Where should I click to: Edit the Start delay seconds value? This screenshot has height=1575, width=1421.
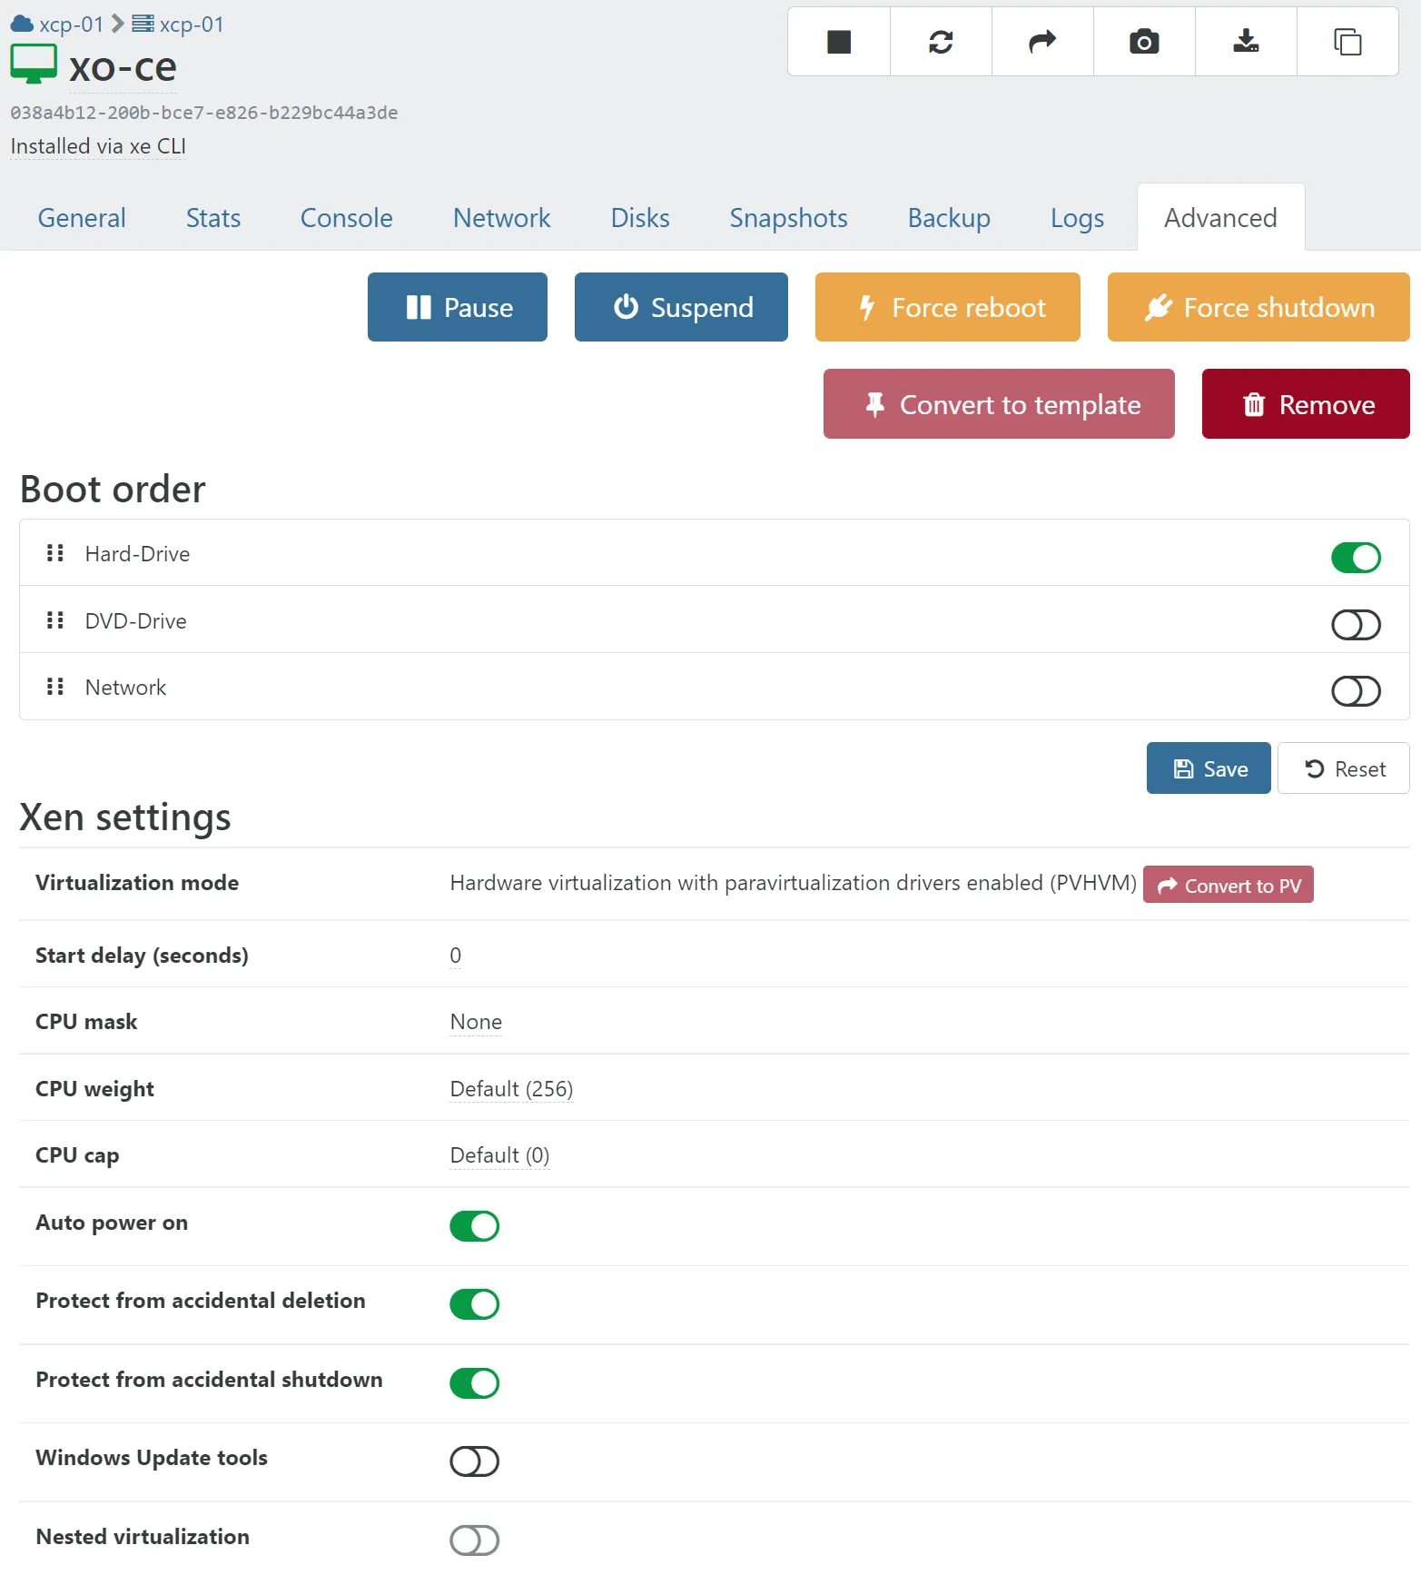pos(456,956)
